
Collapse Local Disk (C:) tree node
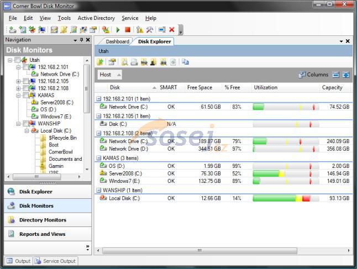click(x=27, y=130)
